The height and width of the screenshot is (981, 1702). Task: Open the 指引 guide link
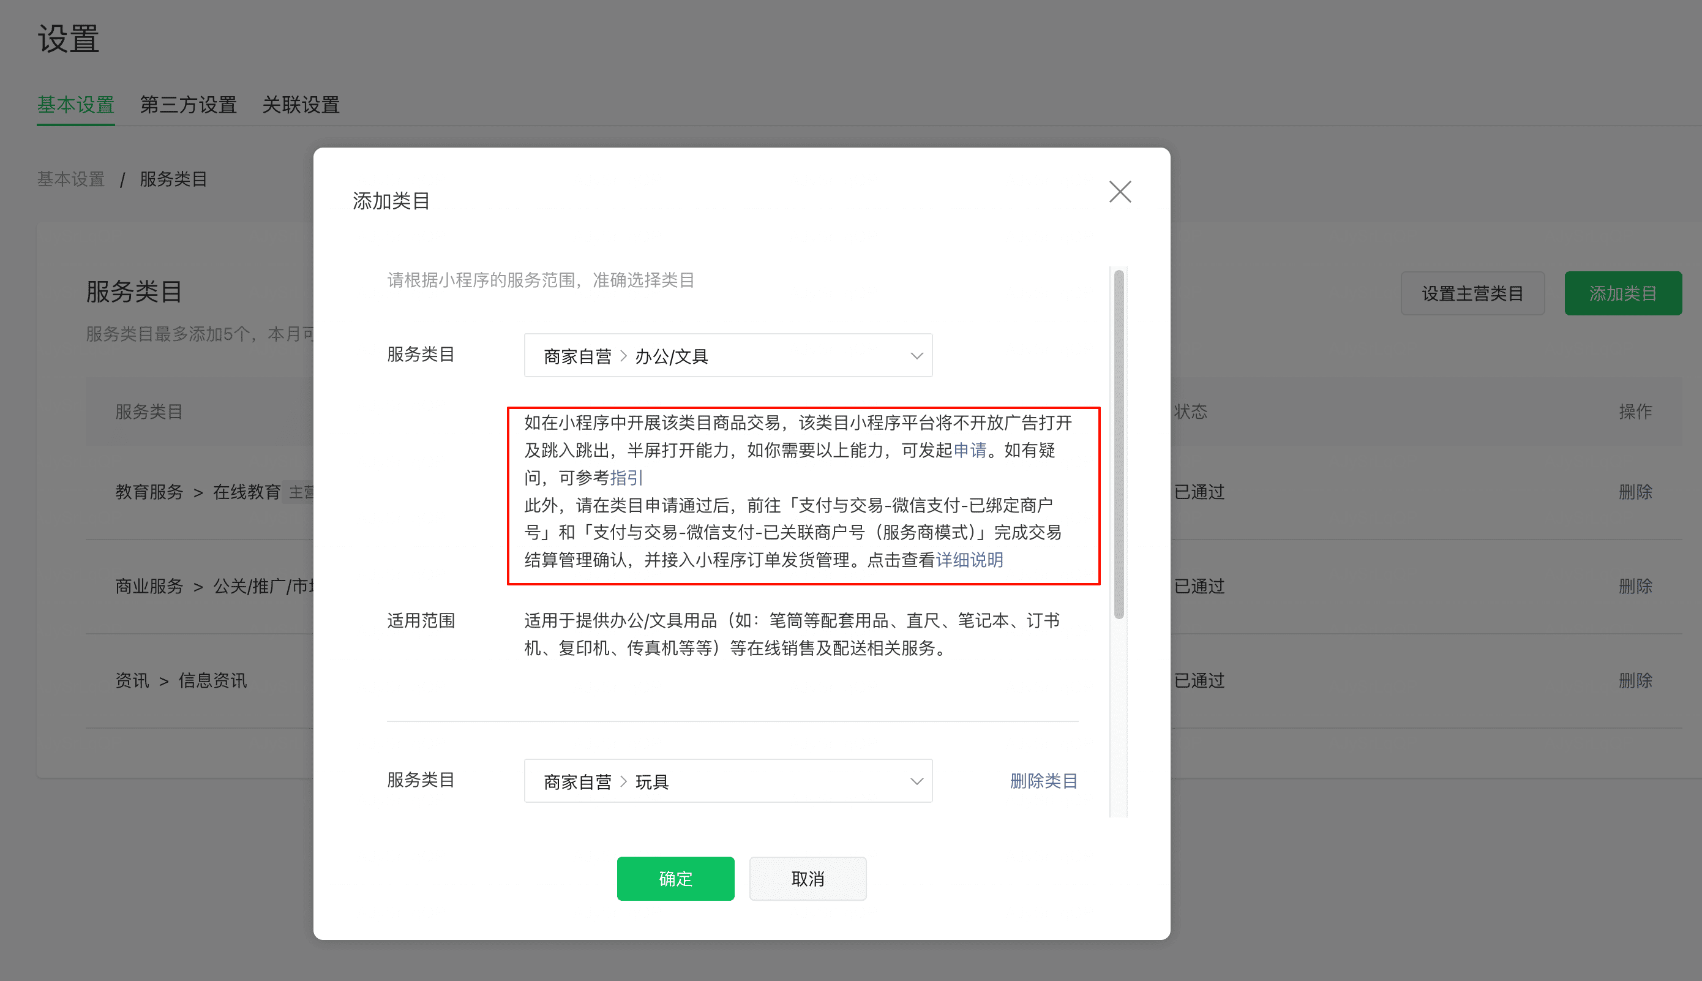pyautogui.click(x=626, y=478)
